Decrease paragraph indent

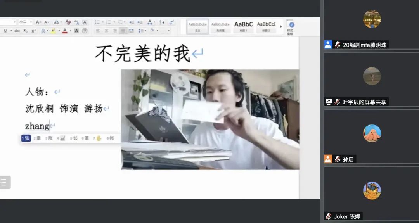click(132, 22)
